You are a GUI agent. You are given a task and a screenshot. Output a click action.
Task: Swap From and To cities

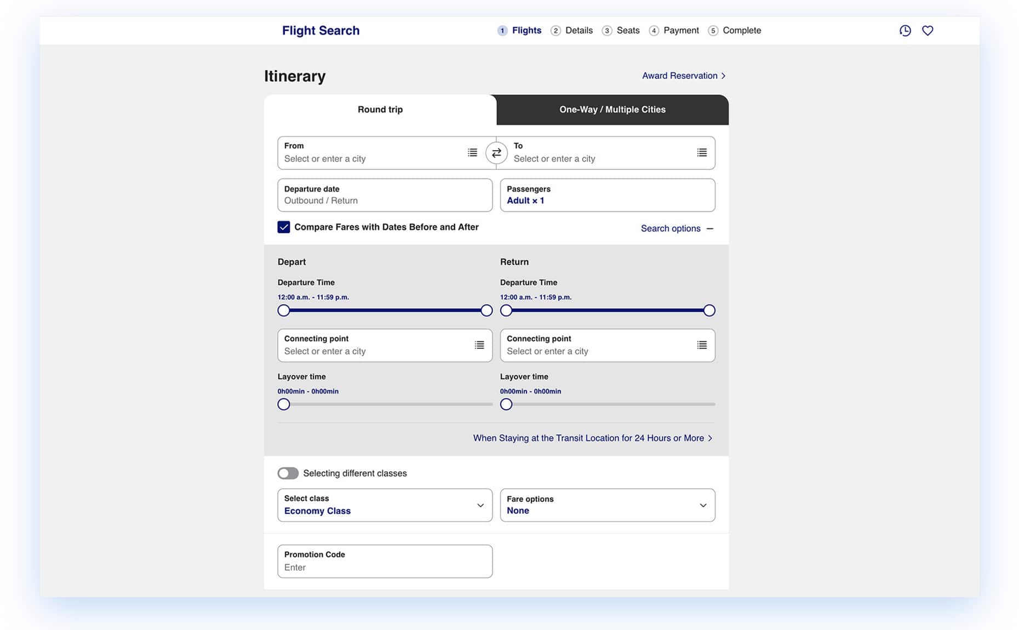[x=496, y=153]
